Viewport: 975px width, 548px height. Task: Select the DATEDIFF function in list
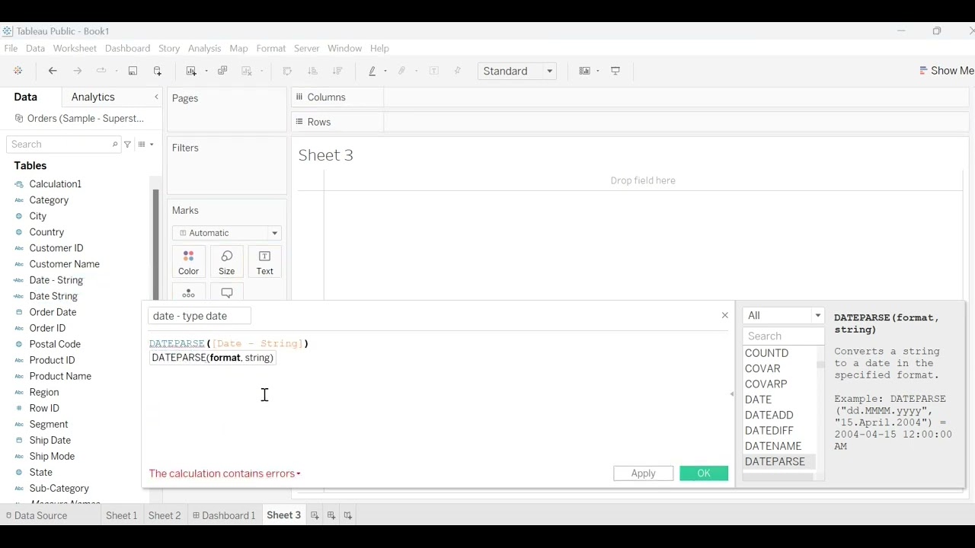pos(769,431)
